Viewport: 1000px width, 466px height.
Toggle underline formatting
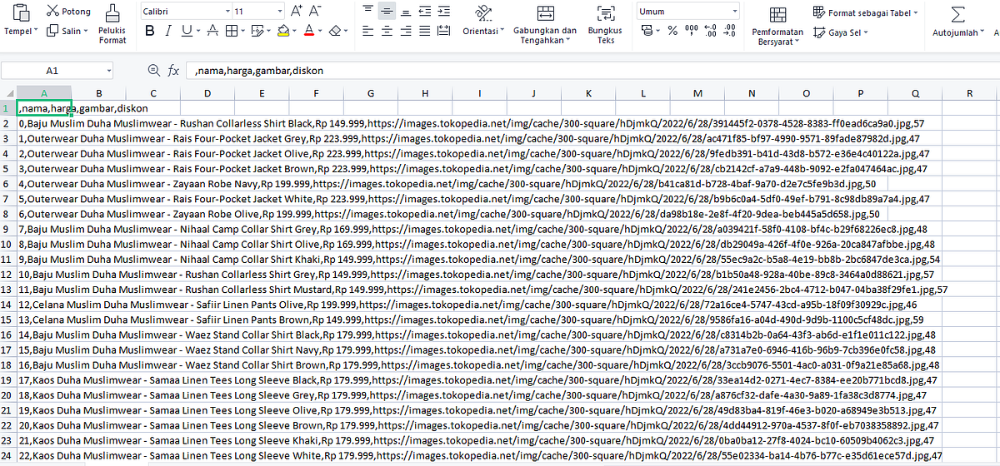[187, 31]
